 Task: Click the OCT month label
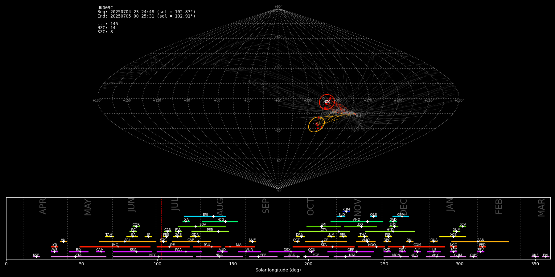coord(310,207)
